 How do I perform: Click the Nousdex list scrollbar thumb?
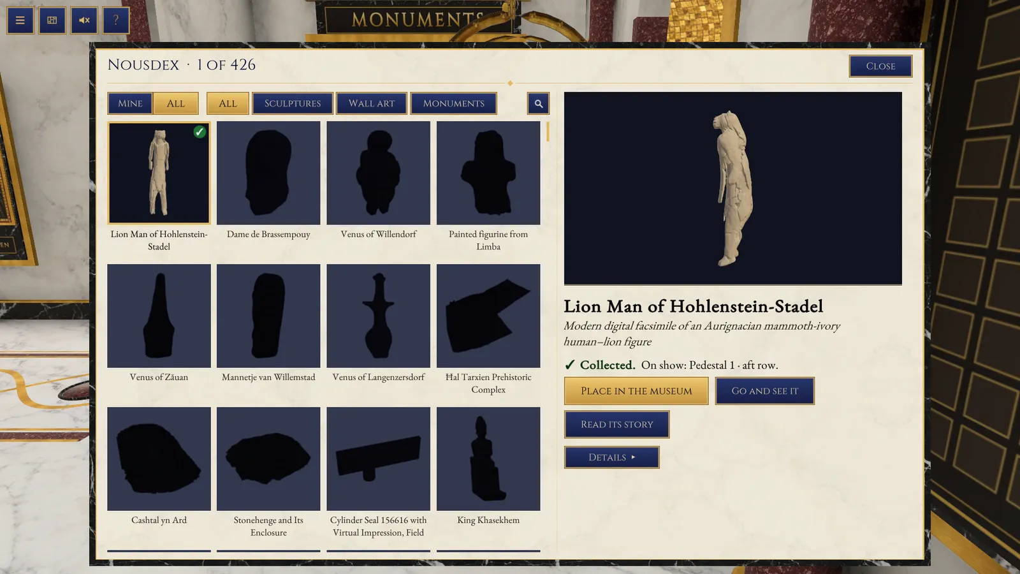click(x=548, y=131)
